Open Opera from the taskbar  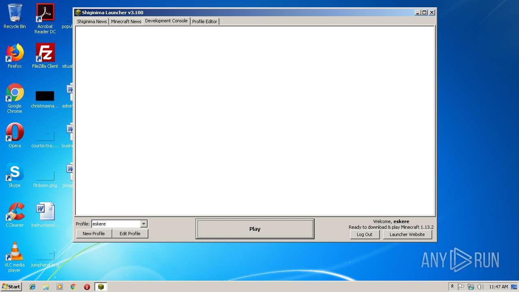[x=87, y=287]
